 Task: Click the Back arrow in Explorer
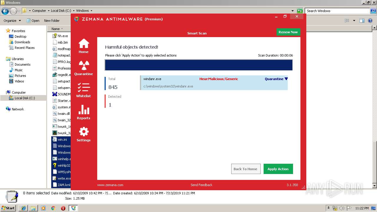5,11
